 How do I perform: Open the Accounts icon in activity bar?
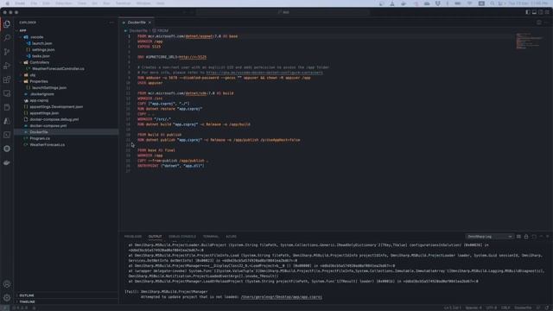[7, 284]
